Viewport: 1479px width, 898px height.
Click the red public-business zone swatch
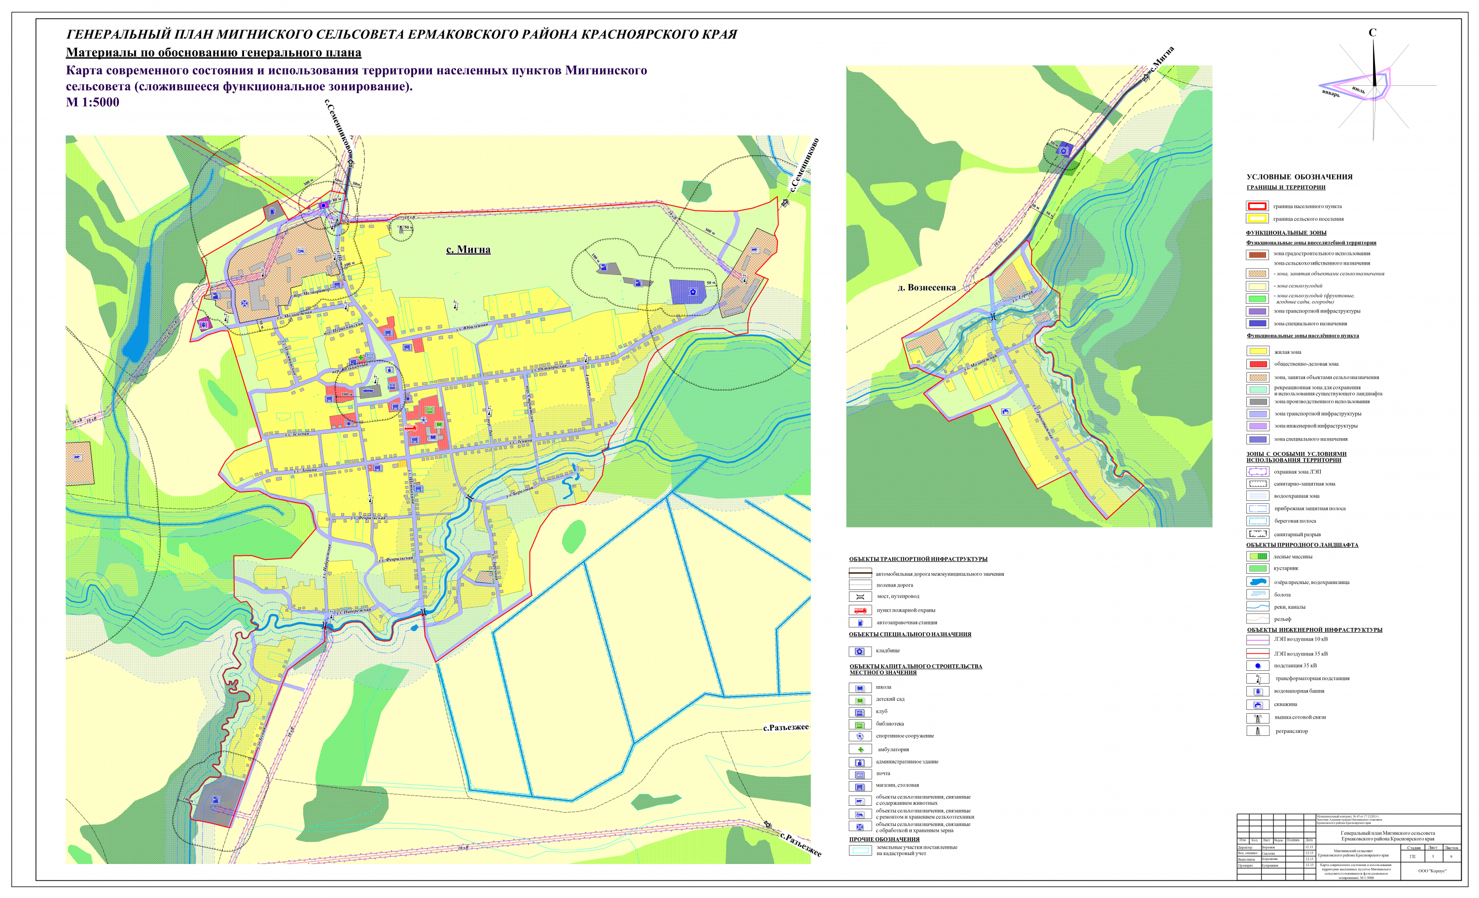(x=1258, y=364)
